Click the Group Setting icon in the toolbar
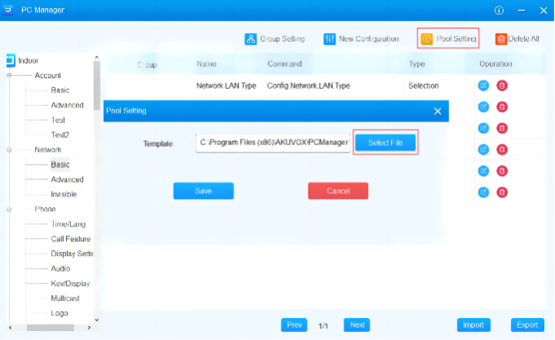This screenshot has height=340, width=555. [x=251, y=38]
